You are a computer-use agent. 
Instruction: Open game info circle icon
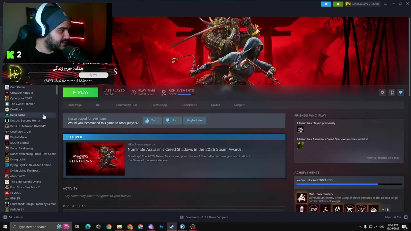(x=392, y=92)
